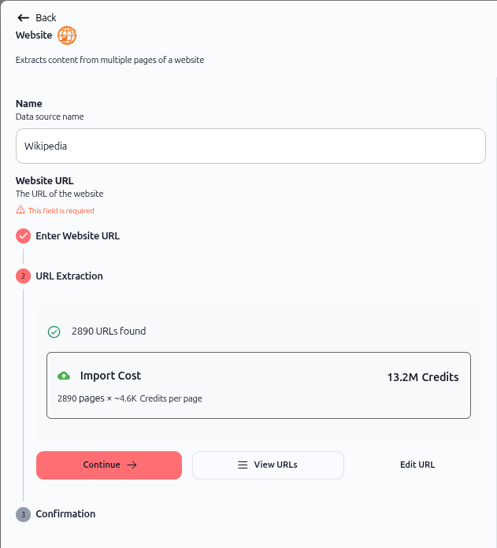
Task: Expand the Confirmation step
Action: pyautogui.click(x=65, y=513)
